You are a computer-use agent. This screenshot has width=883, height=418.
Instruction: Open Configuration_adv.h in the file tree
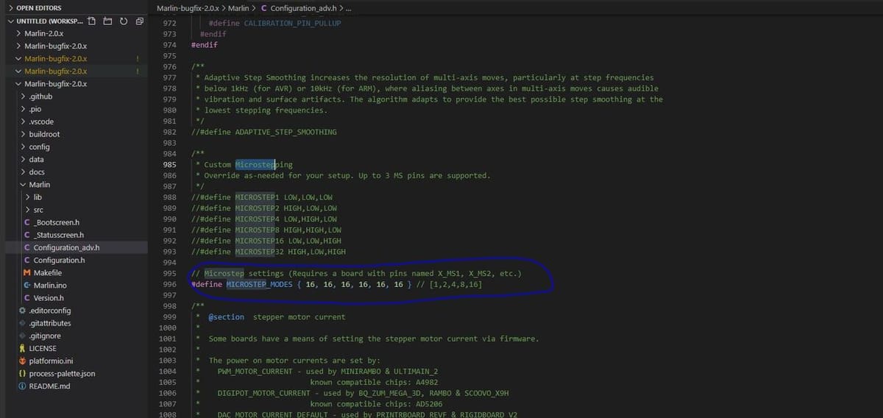point(66,247)
